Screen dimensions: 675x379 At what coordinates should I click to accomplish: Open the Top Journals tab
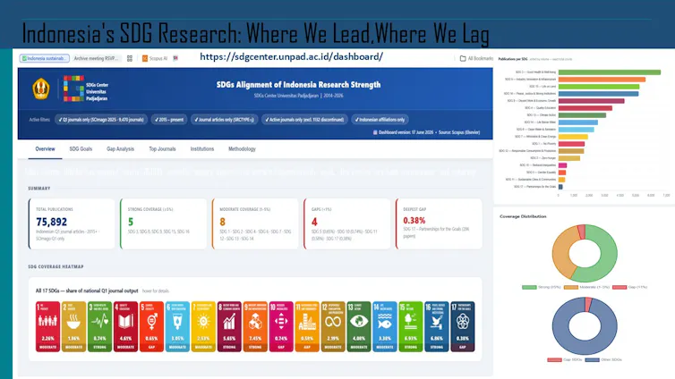[x=162, y=149]
